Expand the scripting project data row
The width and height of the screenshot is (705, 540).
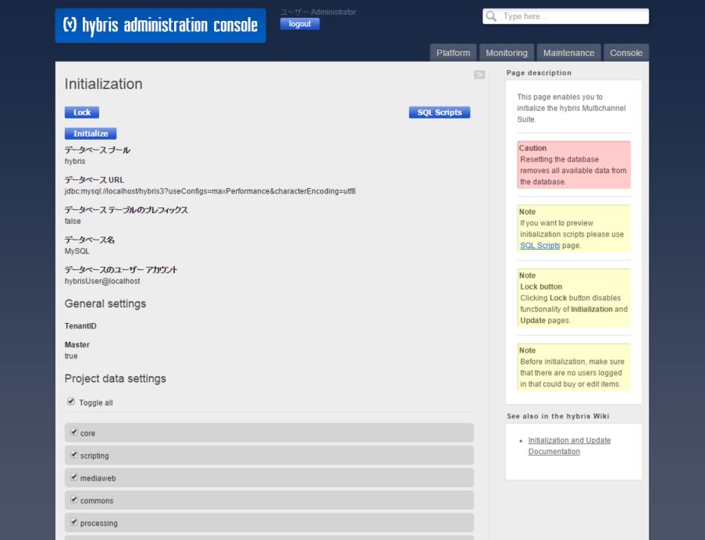click(x=269, y=455)
